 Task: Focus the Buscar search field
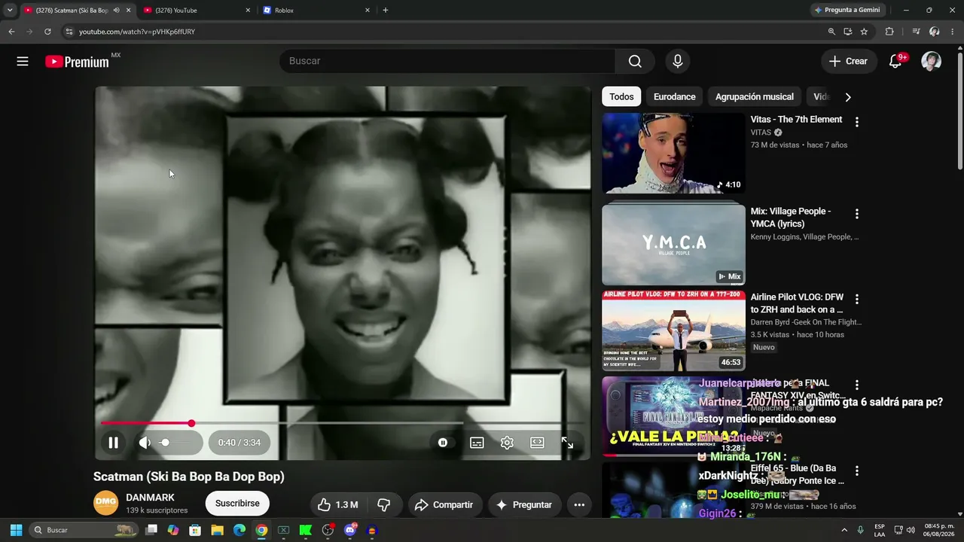tap(447, 61)
